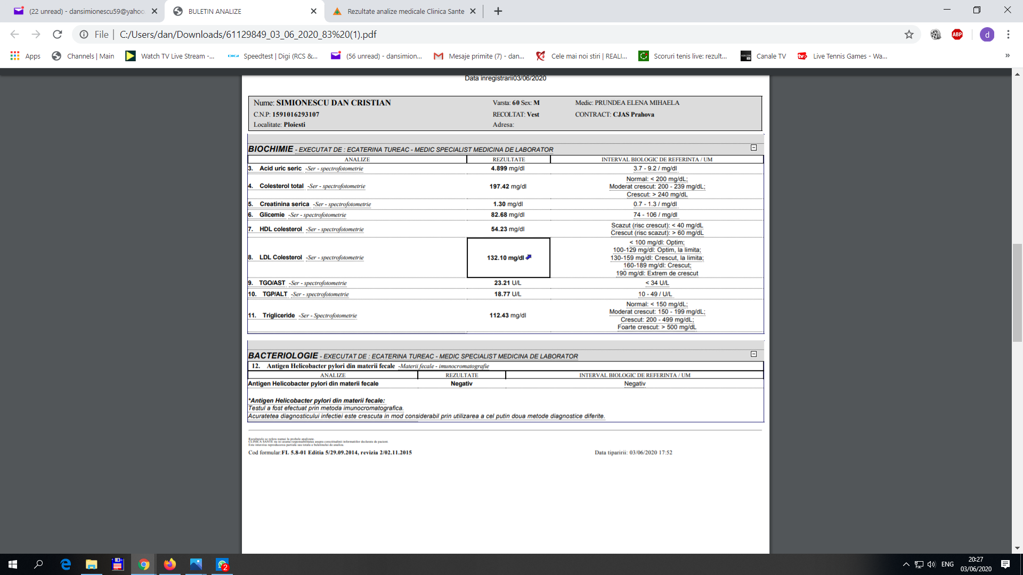Select the Acid uric seric row label
This screenshot has height=575, width=1023.
[280, 168]
